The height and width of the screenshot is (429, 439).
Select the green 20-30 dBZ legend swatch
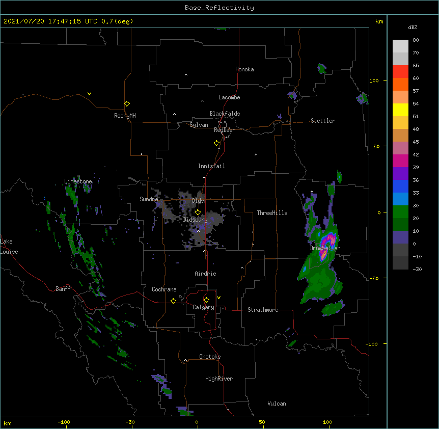(x=400, y=212)
